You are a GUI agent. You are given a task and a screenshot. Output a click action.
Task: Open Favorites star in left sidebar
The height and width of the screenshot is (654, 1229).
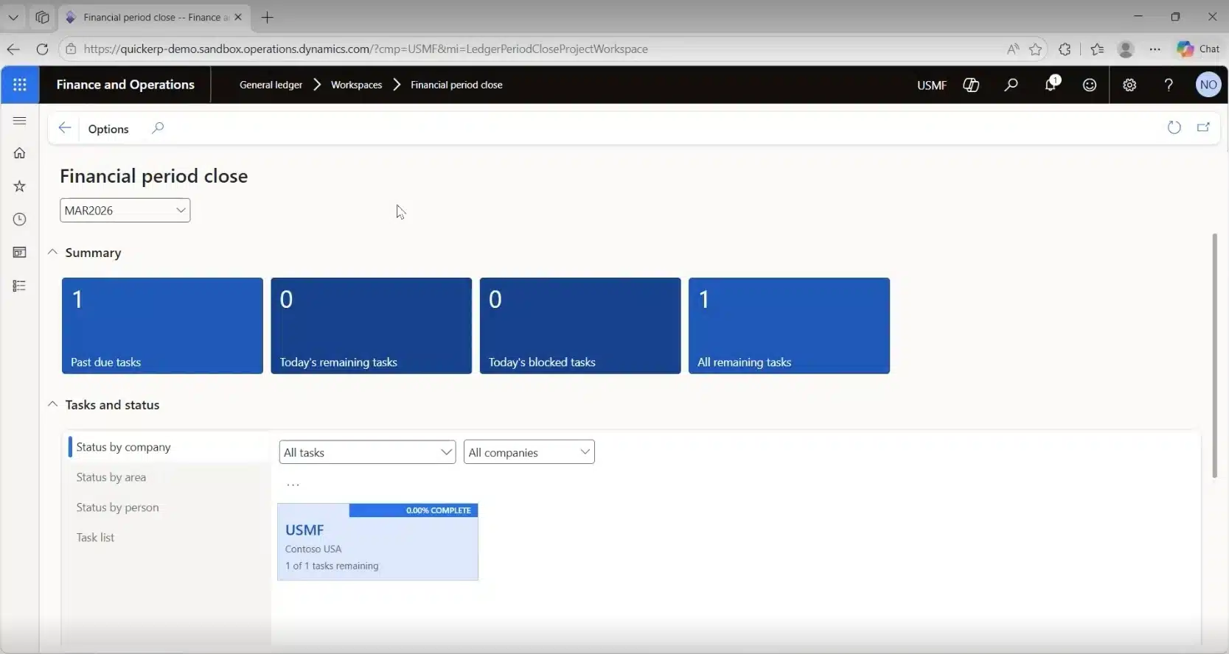pos(20,186)
